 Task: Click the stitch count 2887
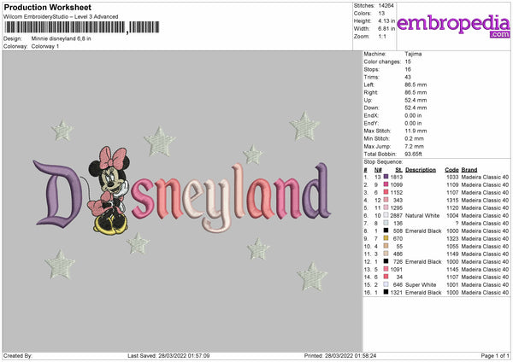(396, 216)
